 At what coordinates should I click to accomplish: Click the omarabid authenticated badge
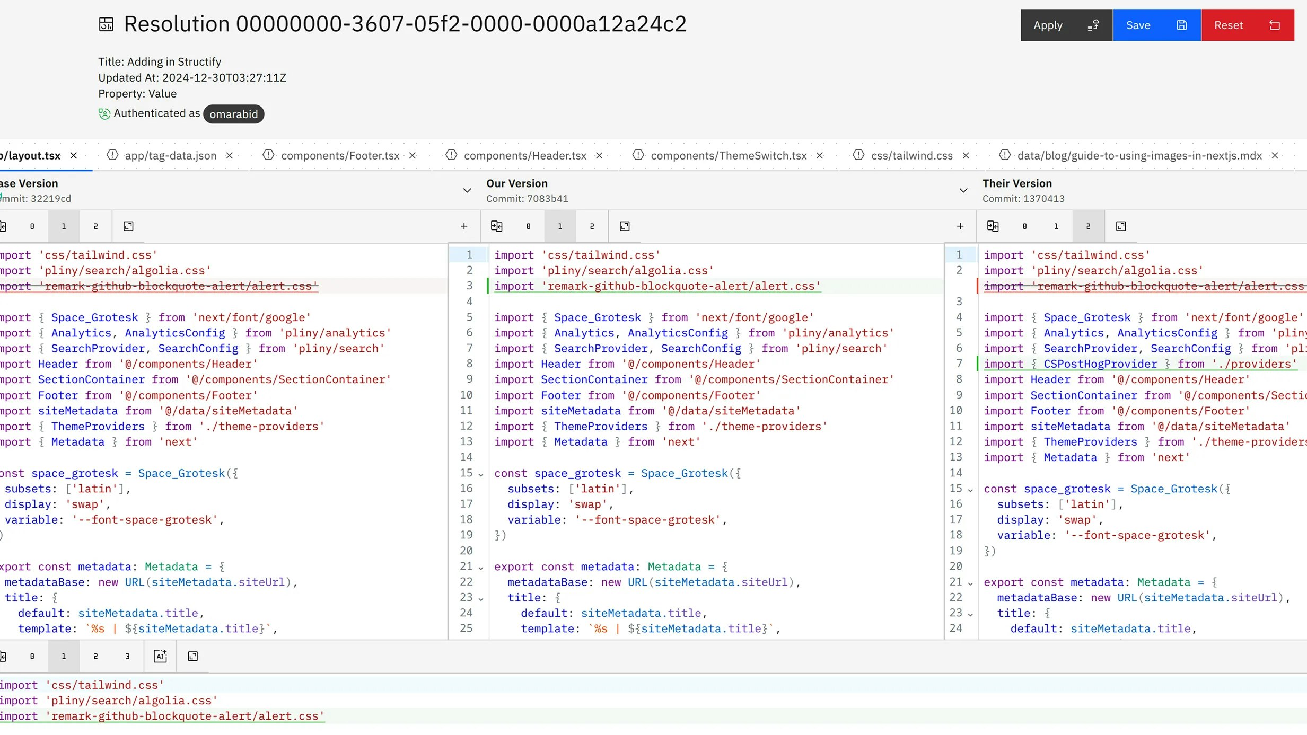click(233, 114)
